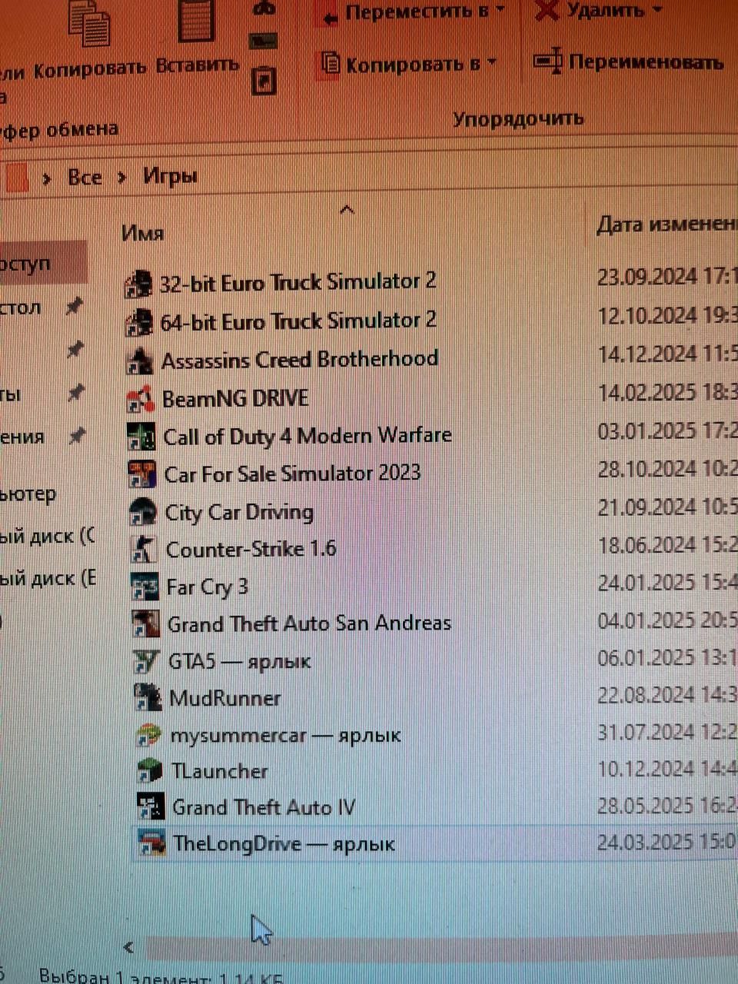Sort by the Имя column header
738x984 pixels.
[143, 233]
